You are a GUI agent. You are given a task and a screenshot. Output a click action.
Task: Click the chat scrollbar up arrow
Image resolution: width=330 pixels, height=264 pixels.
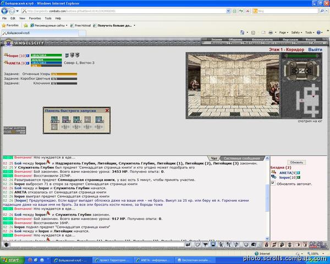point(267,158)
